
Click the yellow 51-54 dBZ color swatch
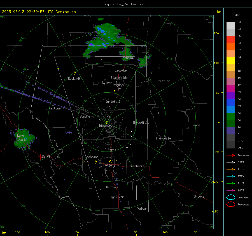point(231,61)
